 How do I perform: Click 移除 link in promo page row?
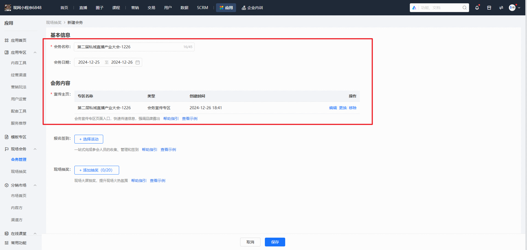click(353, 108)
